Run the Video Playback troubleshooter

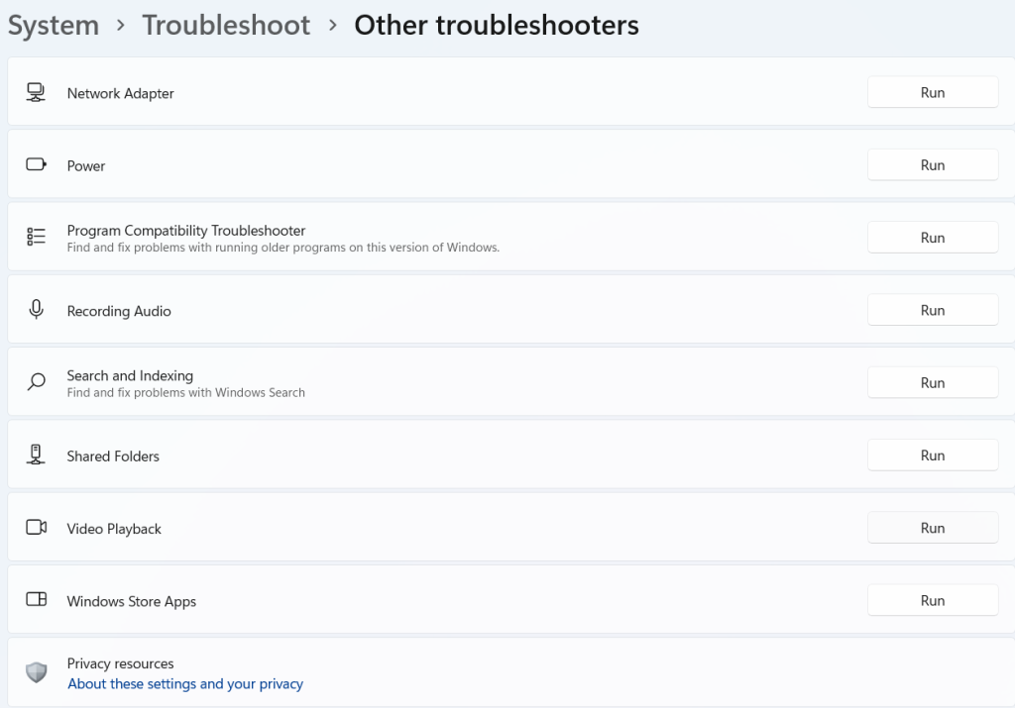pyautogui.click(x=933, y=528)
